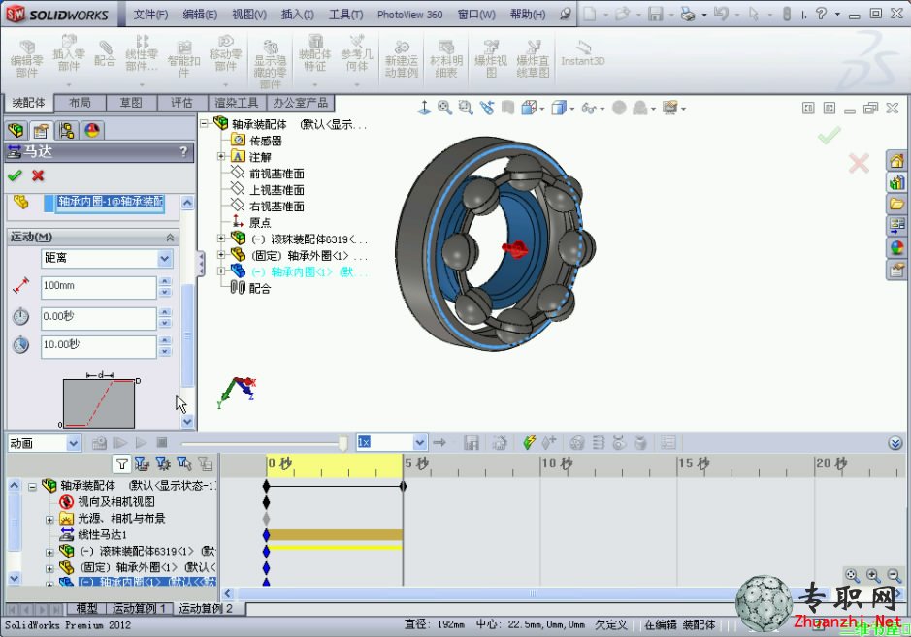Open the playback speed 1x dropdown
The width and height of the screenshot is (911, 637).
point(420,442)
